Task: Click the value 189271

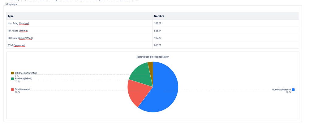Action: tap(158, 23)
